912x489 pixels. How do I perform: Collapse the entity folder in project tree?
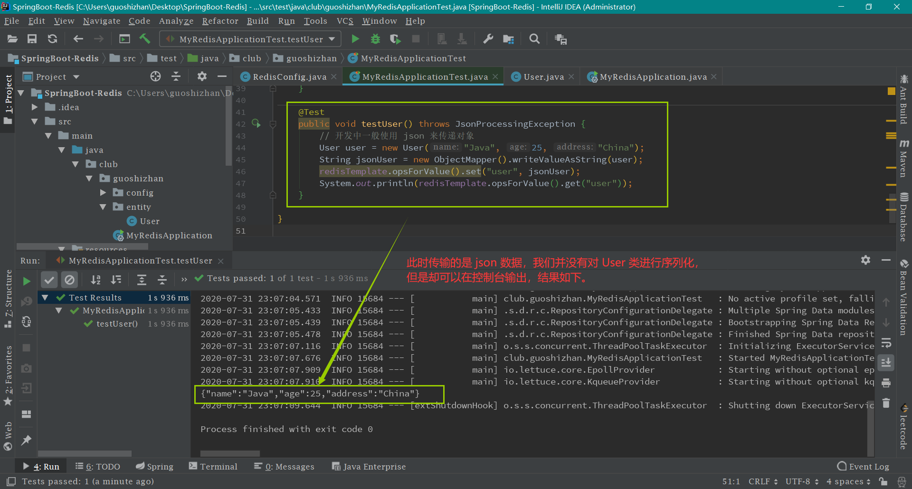pos(103,207)
